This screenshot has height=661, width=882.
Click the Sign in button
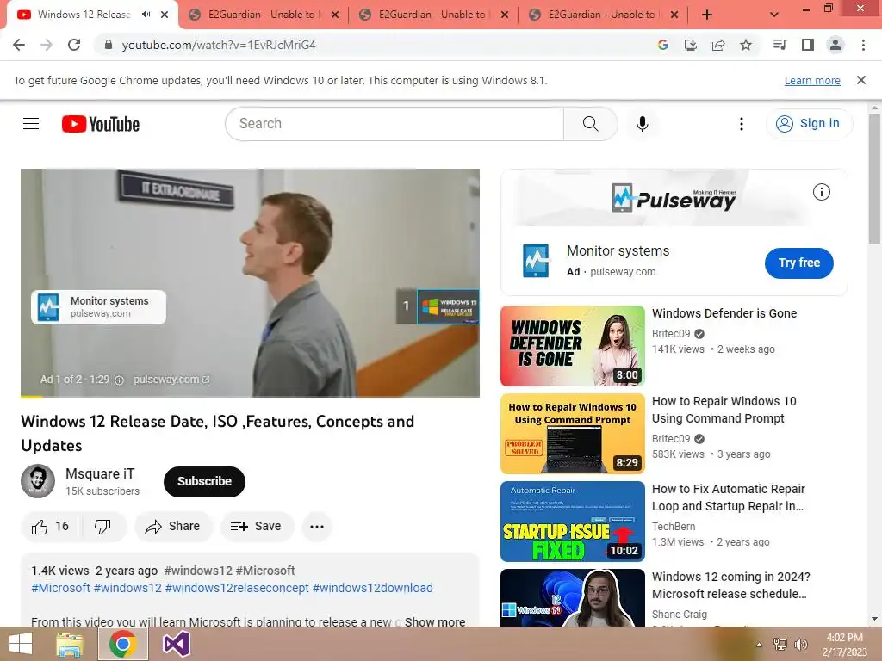click(809, 124)
